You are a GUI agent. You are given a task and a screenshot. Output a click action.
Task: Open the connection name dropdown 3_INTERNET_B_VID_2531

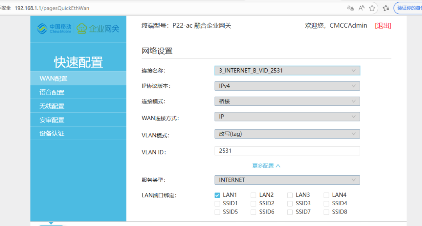coord(287,71)
